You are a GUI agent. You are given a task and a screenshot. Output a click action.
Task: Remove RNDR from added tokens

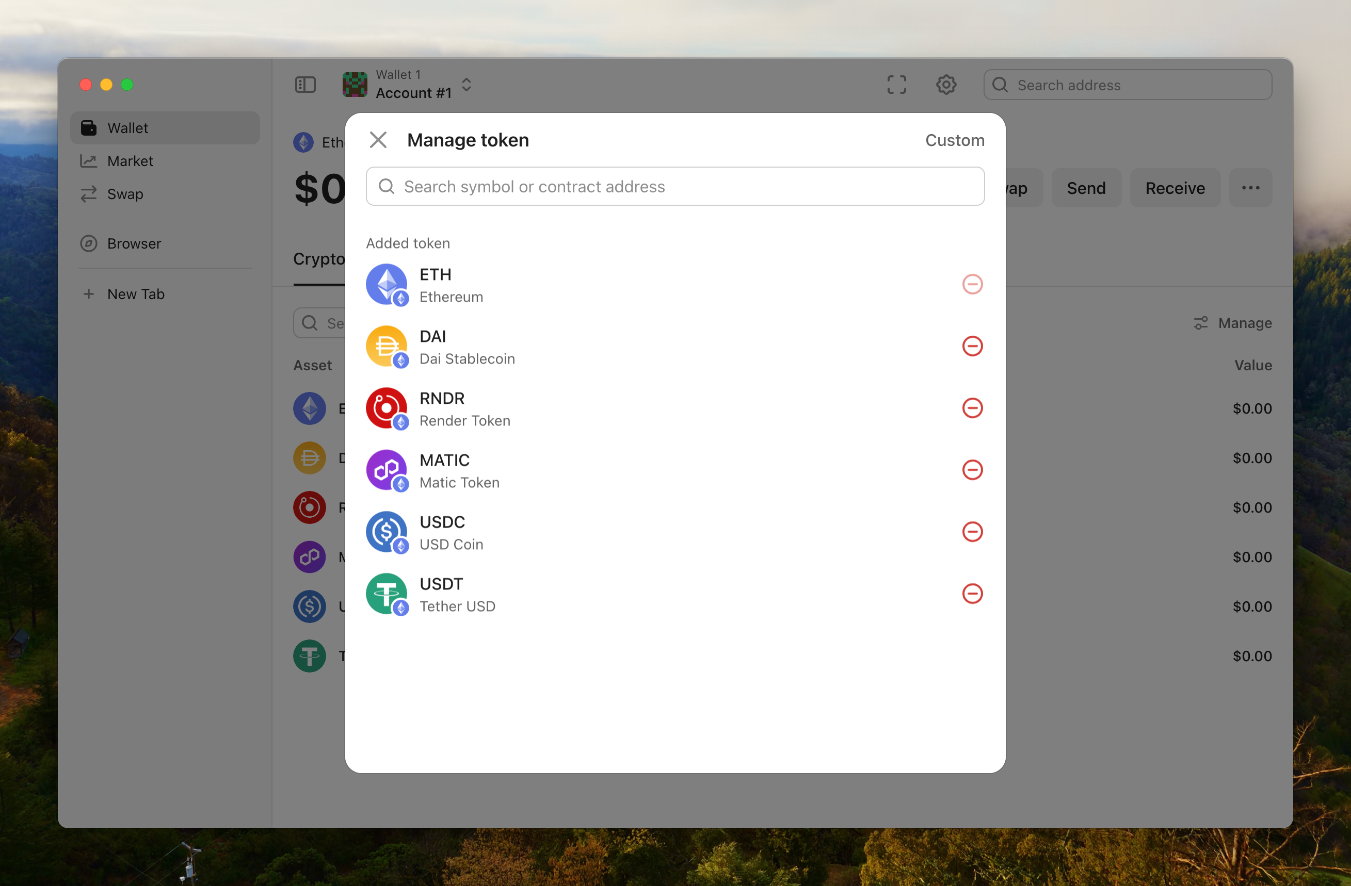(972, 408)
